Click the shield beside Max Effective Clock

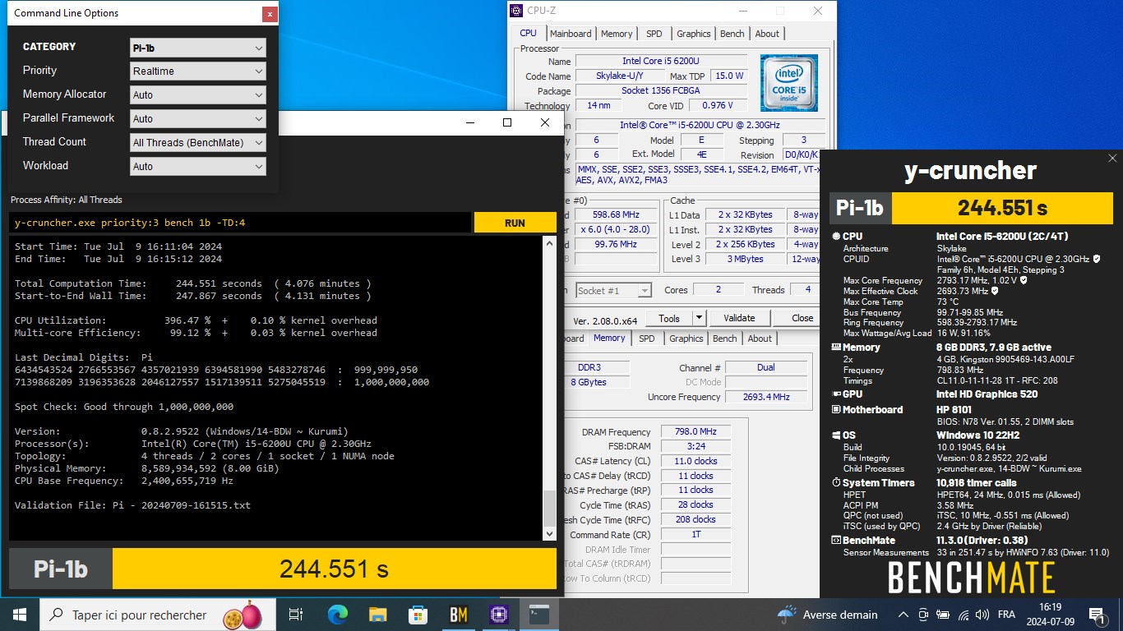(x=995, y=291)
